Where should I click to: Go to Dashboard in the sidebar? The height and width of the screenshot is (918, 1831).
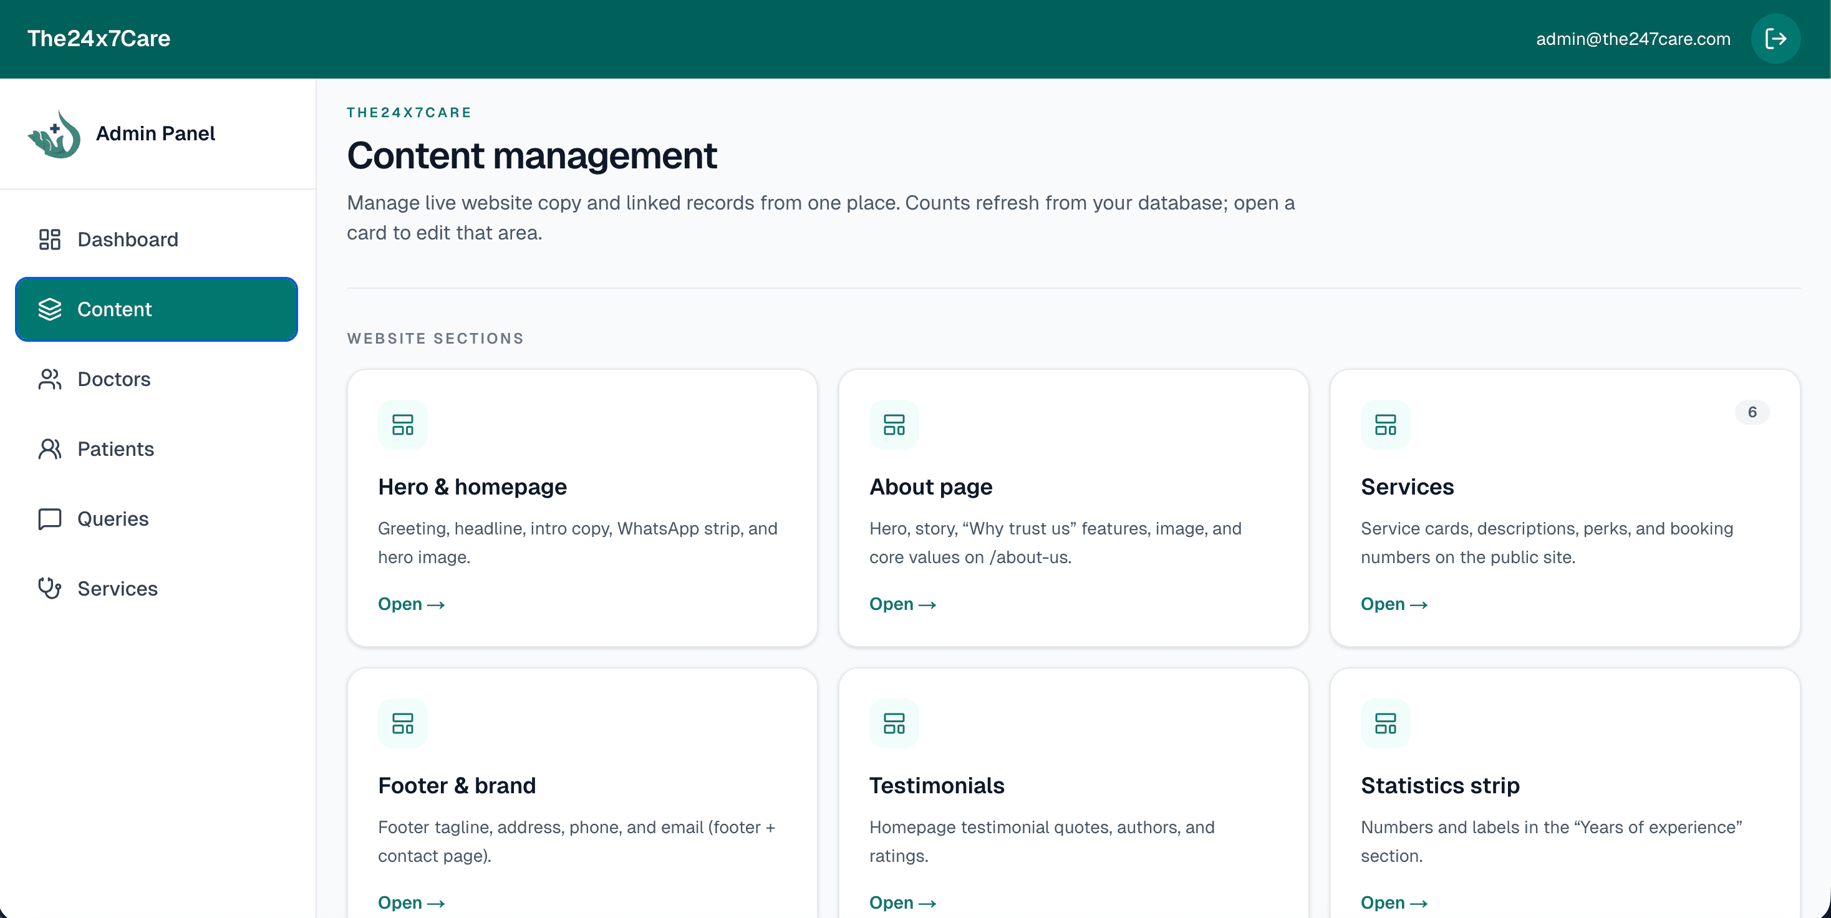pos(157,239)
